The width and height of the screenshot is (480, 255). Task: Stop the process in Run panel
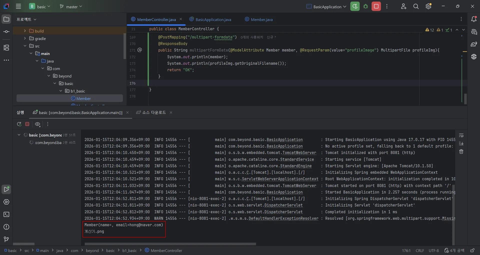point(27,124)
